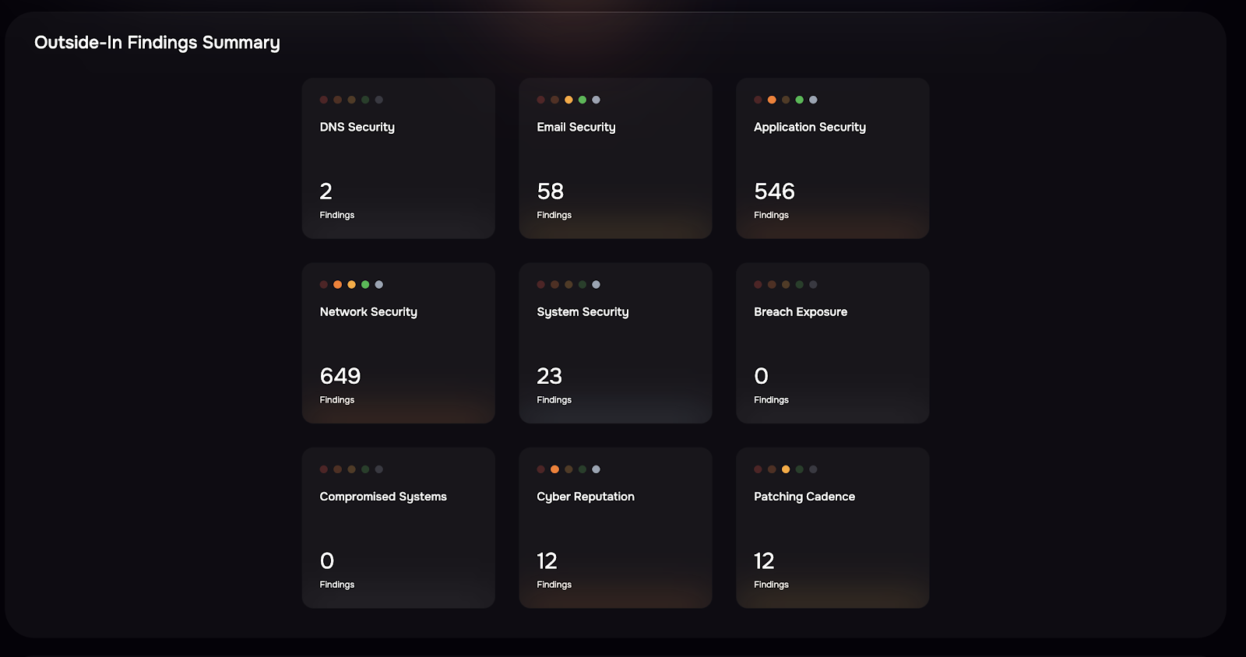Image resolution: width=1246 pixels, height=657 pixels.
Task: Open the System Security findings card
Action: click(615, 343)
